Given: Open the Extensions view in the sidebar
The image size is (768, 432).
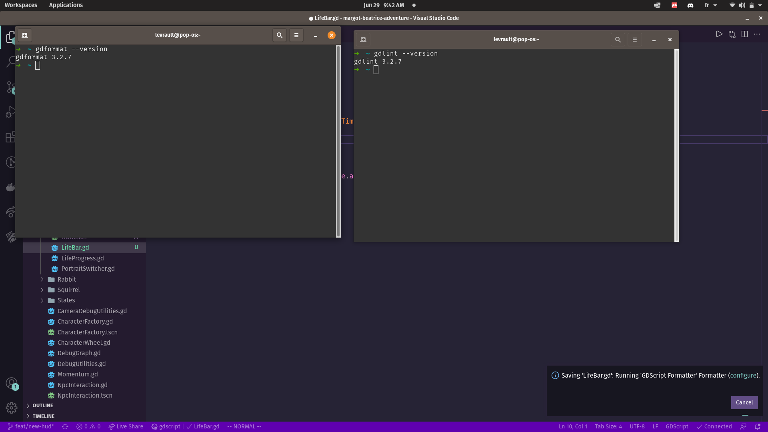Looking at the screenshot, I should click(x=11, y=137).
